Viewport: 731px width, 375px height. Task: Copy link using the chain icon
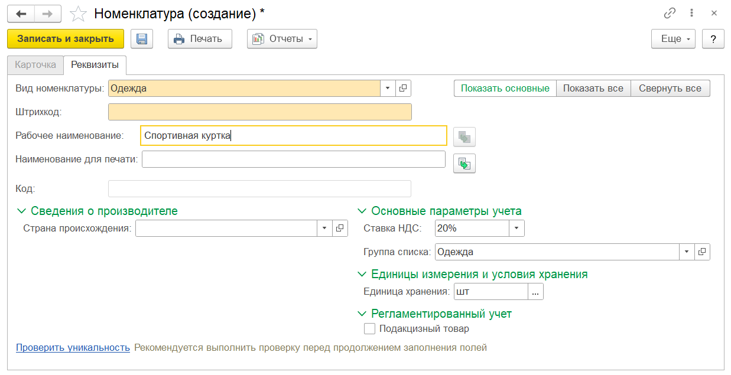670,14
